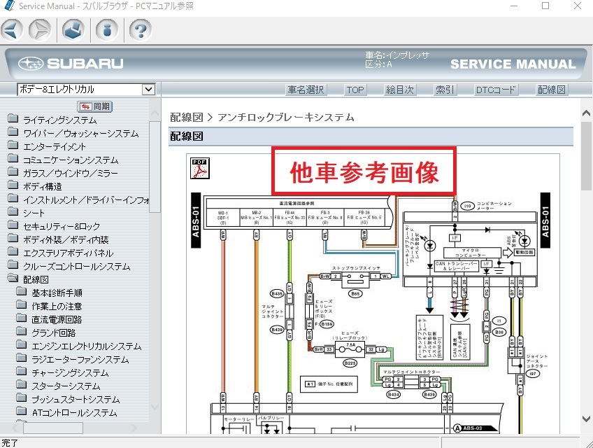Switch to the 配線図 tab
Screen dimensions: 593x448
(552, 90)
